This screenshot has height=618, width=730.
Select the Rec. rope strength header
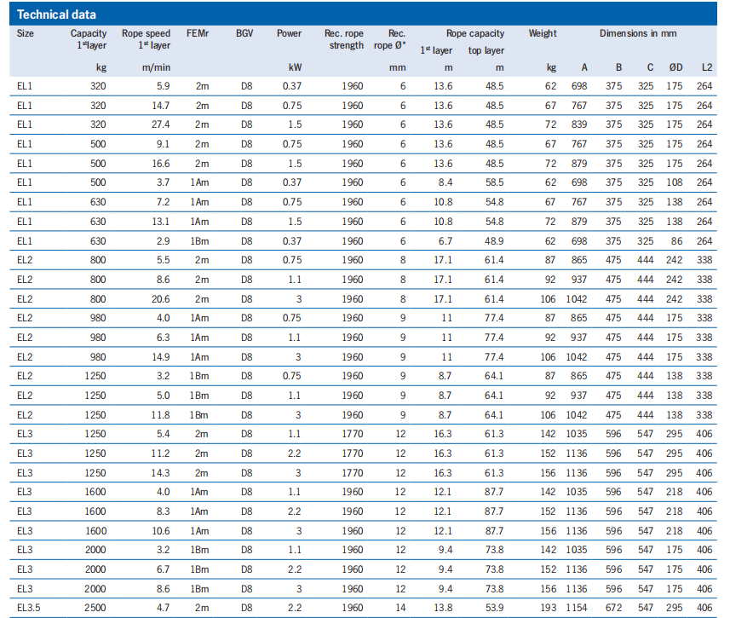(x=344, y=39)
